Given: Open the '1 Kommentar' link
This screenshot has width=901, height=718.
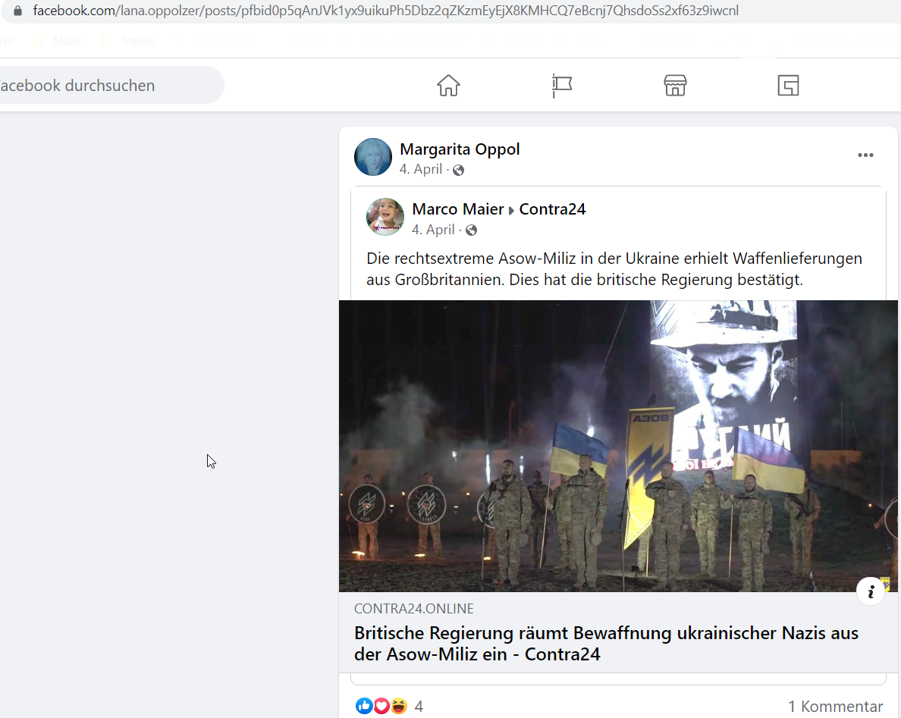Looking at the screenshot, I should (836, 706).
